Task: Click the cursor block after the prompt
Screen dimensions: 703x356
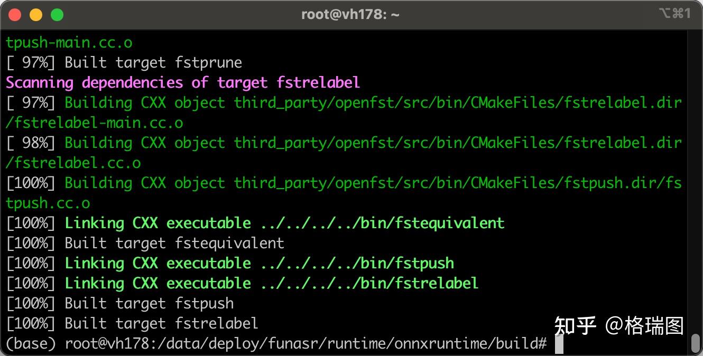Action: click(x=559, y=344)
